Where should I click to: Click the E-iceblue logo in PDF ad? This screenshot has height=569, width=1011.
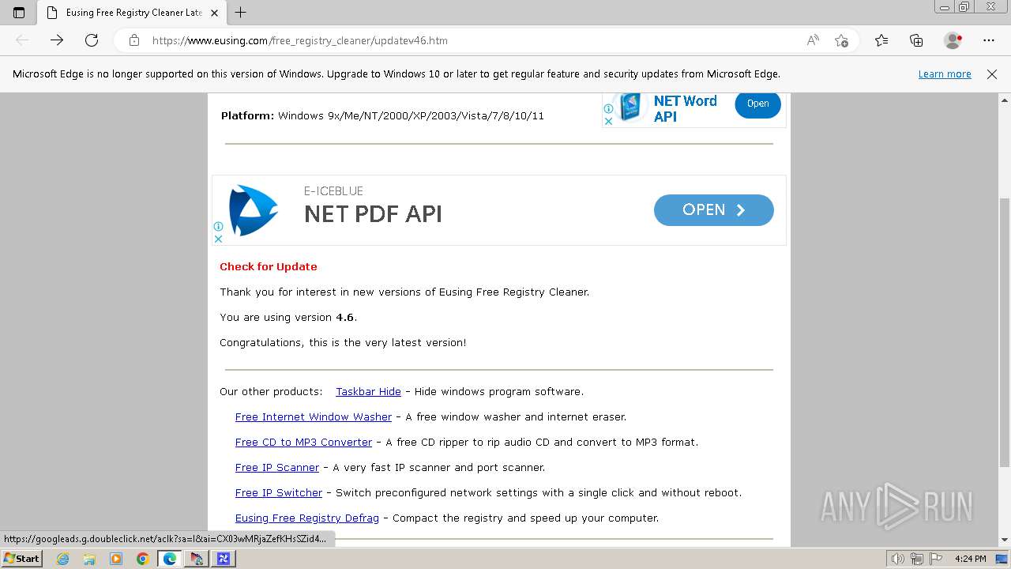(253, 210)
